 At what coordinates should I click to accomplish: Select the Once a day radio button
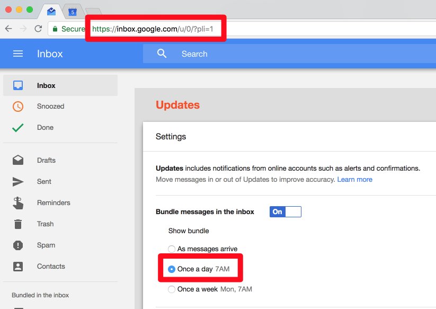(172, 269)
